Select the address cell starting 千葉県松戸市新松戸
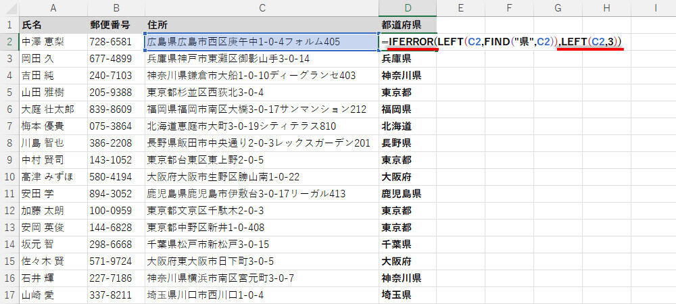The image size is (676, 304). point(262,244)
